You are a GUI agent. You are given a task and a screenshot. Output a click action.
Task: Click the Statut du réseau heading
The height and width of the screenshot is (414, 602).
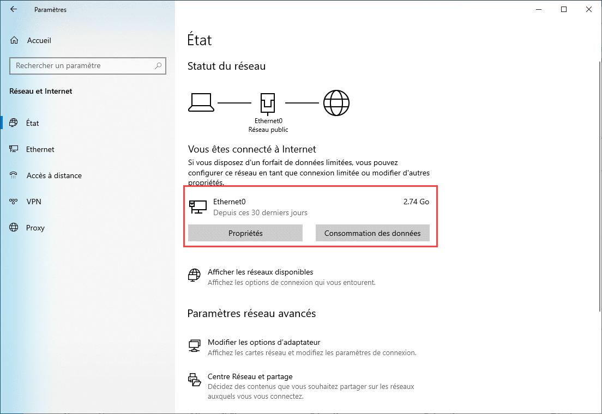coord(226,66)
